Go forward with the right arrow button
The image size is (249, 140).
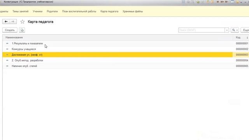click(x=13, y=22)
